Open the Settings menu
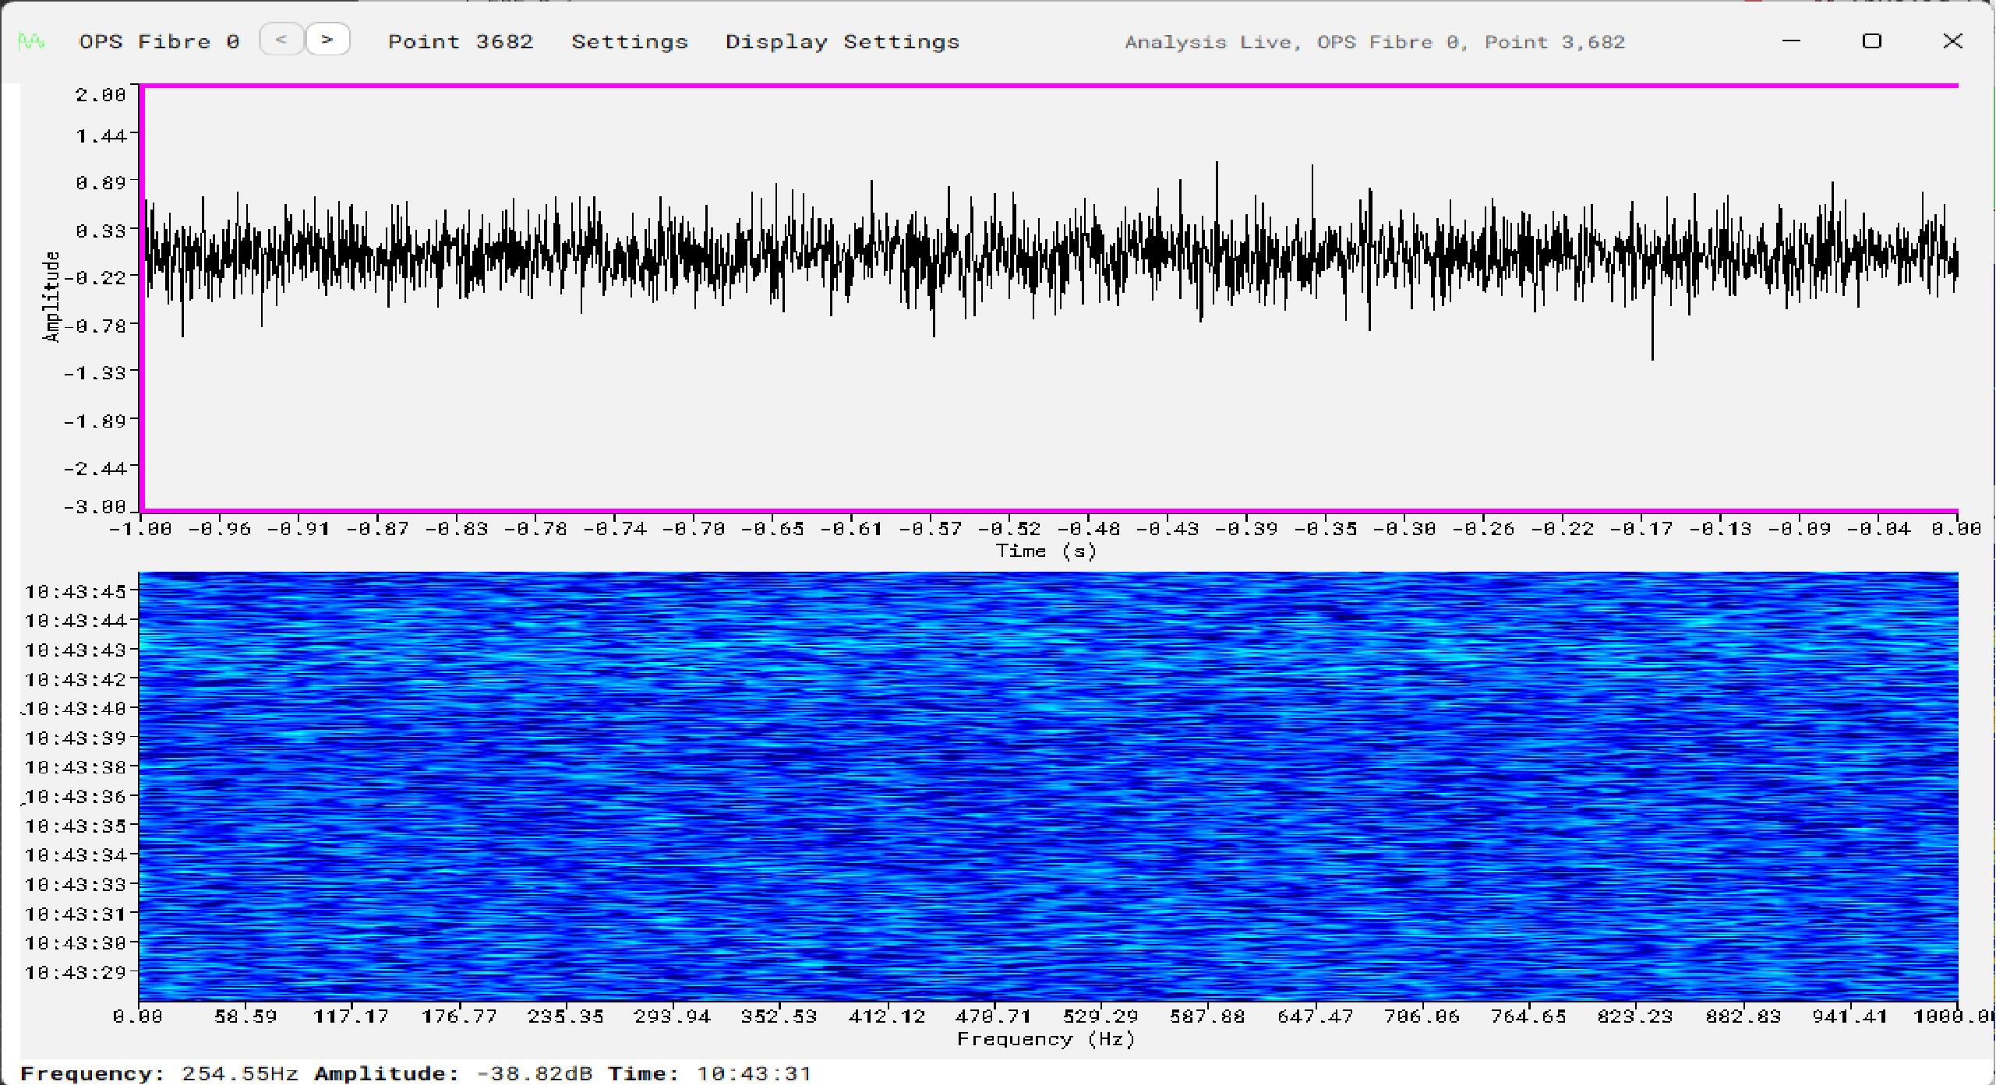The width and height of the screenshot is (1996, 1085). (x=629, y=42)
